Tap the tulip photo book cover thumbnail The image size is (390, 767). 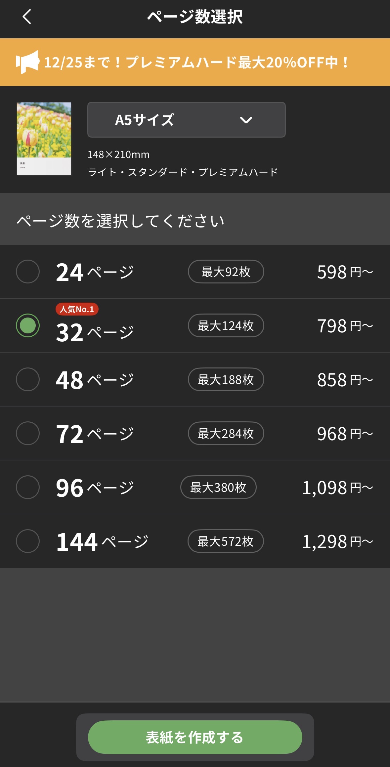(x=44, y=139)
